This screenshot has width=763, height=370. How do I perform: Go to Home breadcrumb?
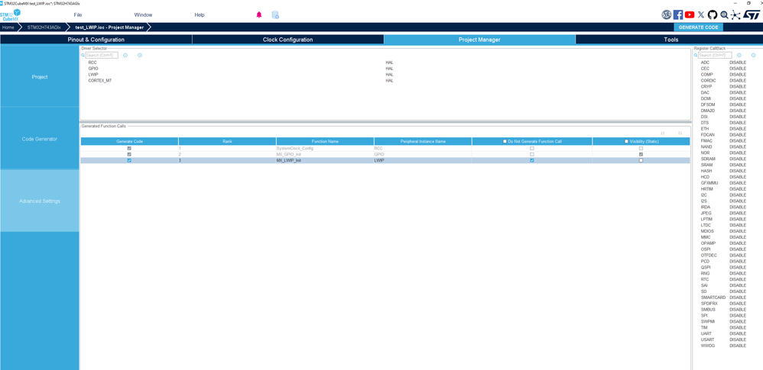coord(8,27)
